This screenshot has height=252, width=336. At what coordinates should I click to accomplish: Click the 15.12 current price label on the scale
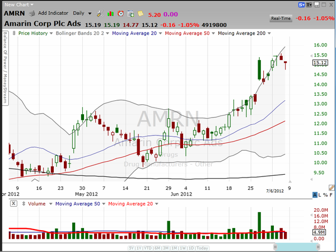coord(320,63)
